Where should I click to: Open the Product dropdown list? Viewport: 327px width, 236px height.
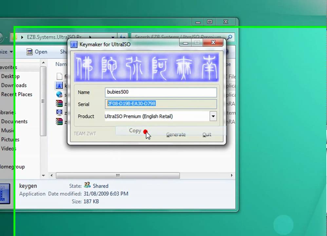point(213,116)
